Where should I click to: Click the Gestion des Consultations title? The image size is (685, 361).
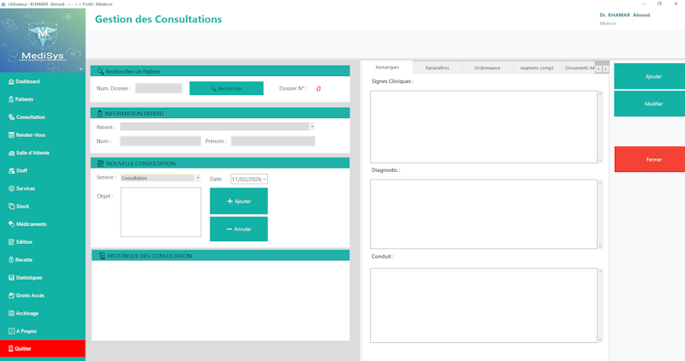tap(158, 19)
